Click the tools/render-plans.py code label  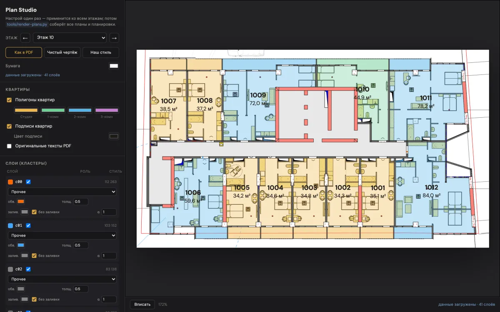[27, 24]
